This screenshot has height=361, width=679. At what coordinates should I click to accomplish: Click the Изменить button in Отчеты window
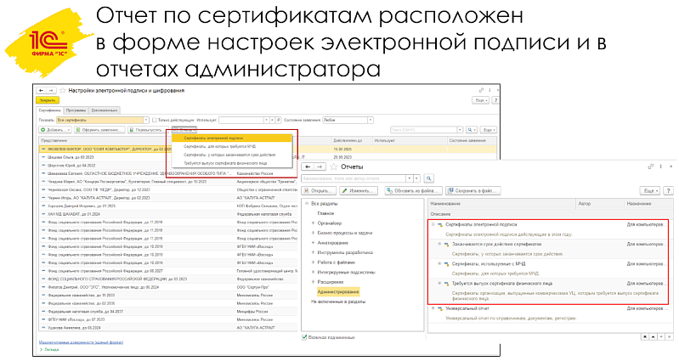(359, 190)
